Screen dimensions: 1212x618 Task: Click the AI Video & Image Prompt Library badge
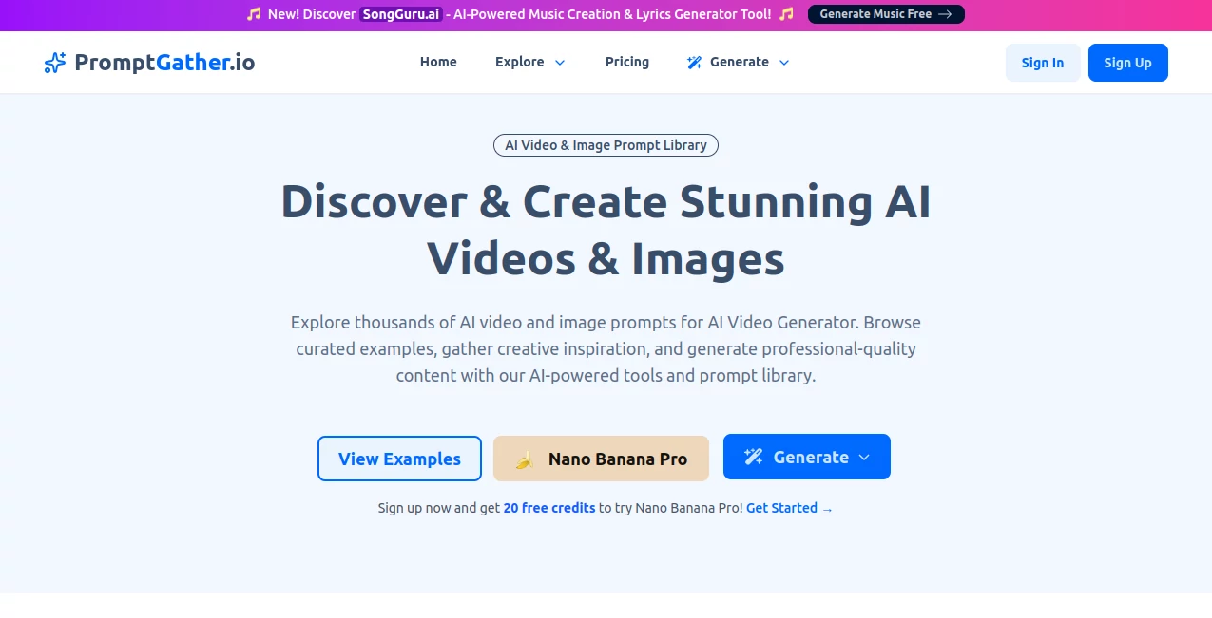click(x=606, y=145)
